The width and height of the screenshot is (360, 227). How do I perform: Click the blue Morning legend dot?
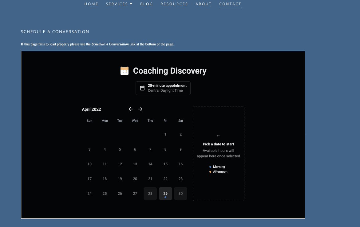pos(210,167)
